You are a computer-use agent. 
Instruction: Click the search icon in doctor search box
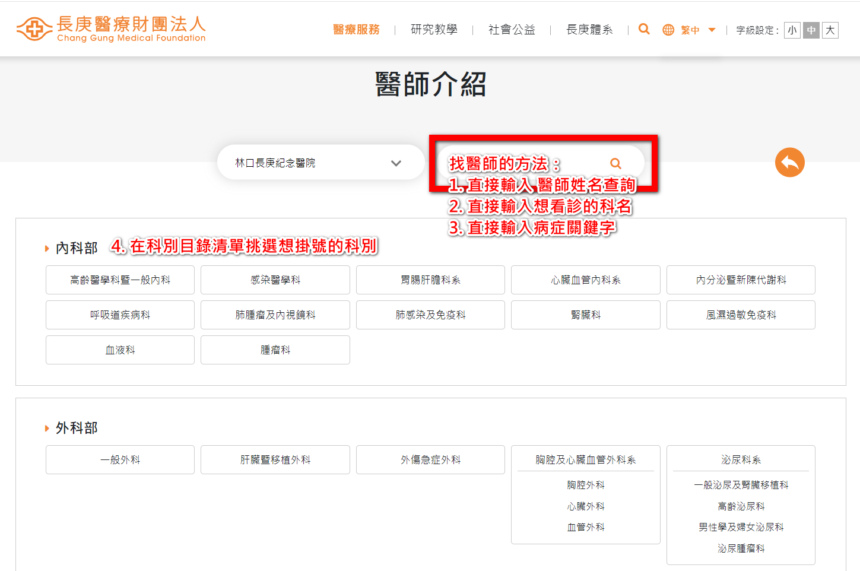pyautogui.click(x=615, y=163)
